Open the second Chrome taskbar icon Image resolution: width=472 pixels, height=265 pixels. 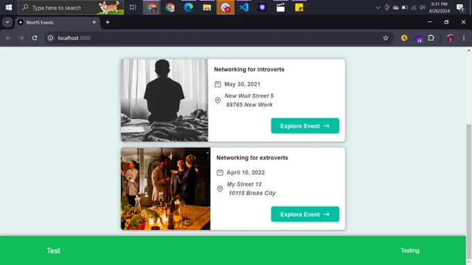tap(170, 8)
